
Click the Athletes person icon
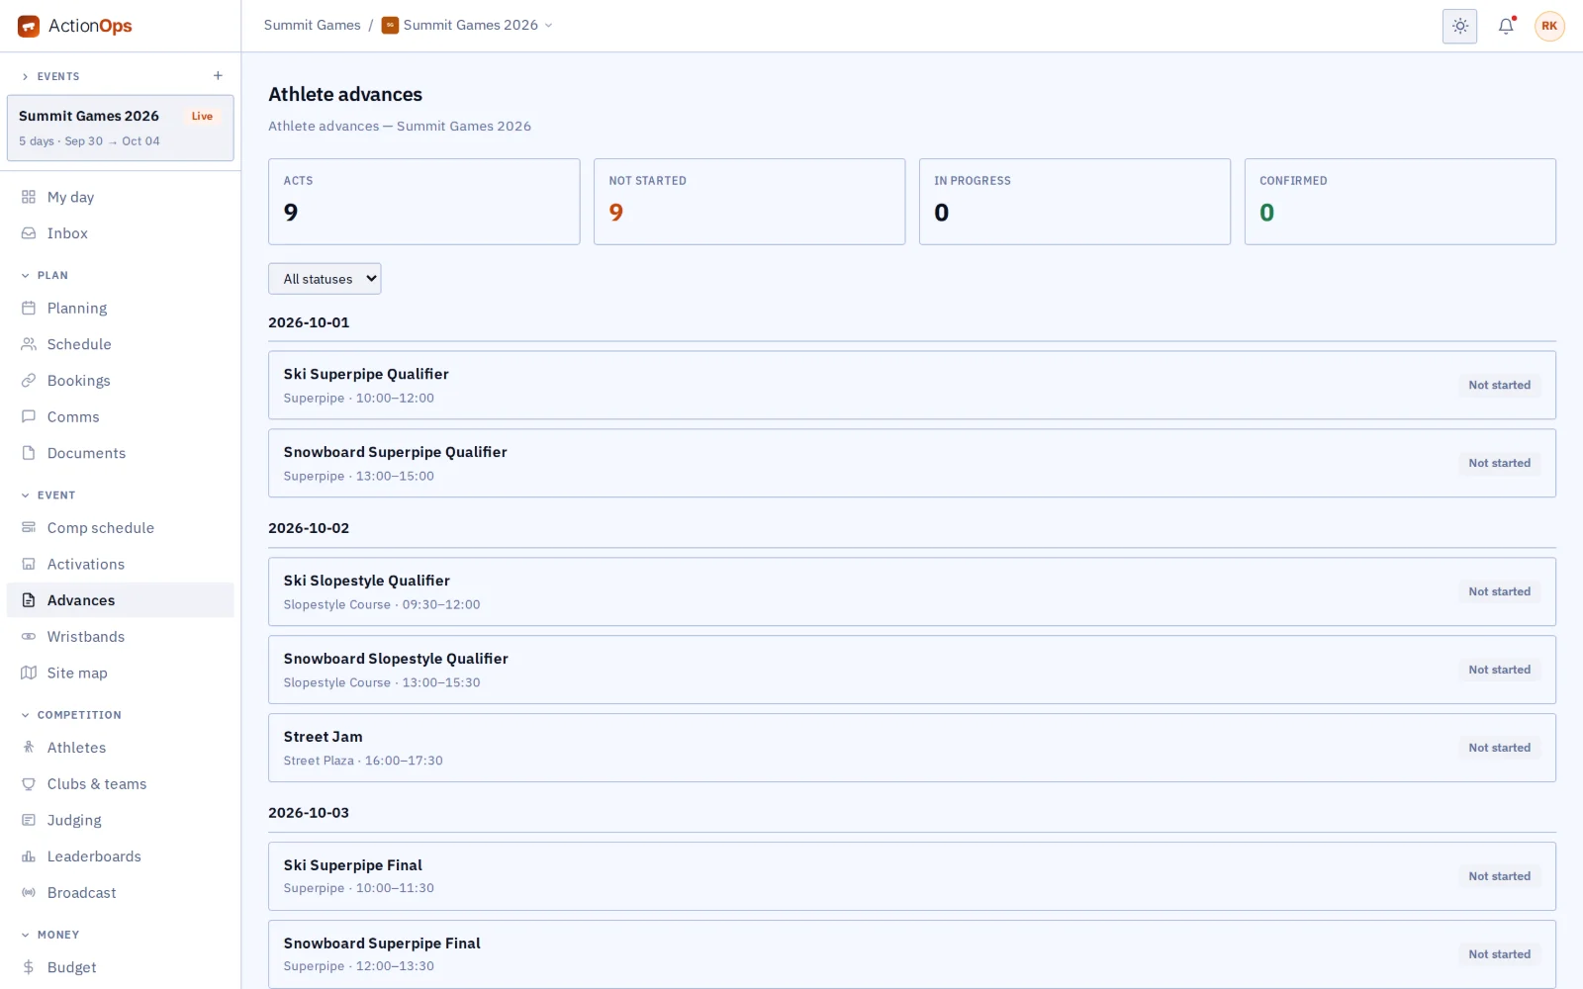pyautogui.click(x=29, y=747)
